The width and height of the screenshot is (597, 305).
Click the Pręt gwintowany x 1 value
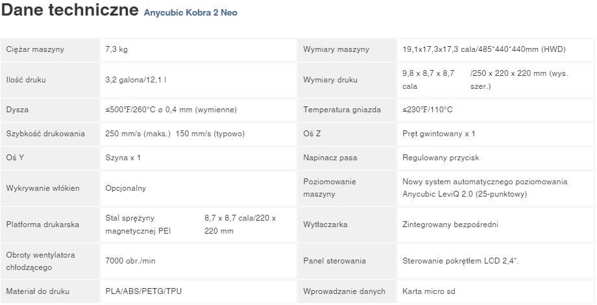(x=439, y=134)
